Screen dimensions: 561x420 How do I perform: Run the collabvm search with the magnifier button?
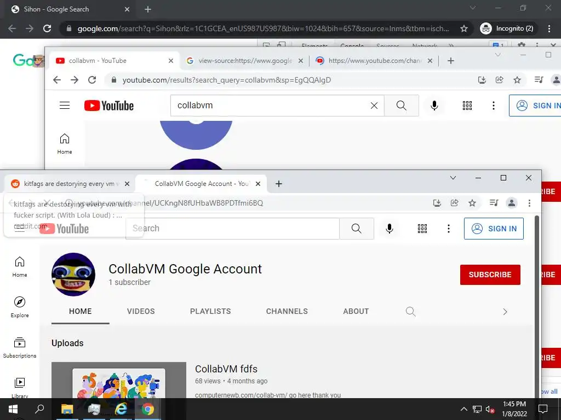click(x=402, y=106)
